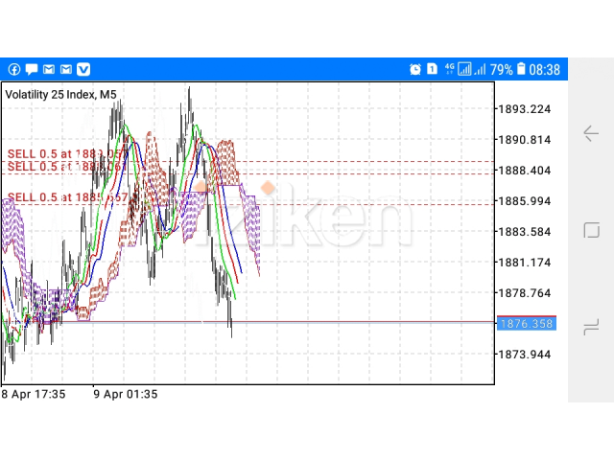This screenshot has width=614, height=460.
Task: Tap the status bar clock showing 08:38
Action: 544,69
